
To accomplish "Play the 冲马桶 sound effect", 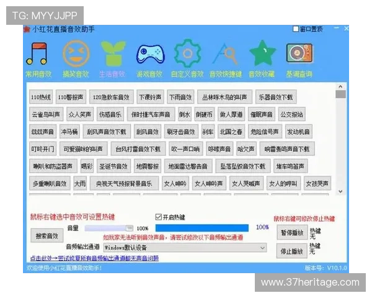I will tap(69, 132).
